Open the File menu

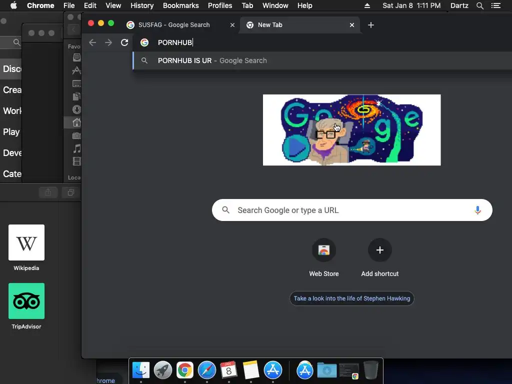tap(69, 5)
